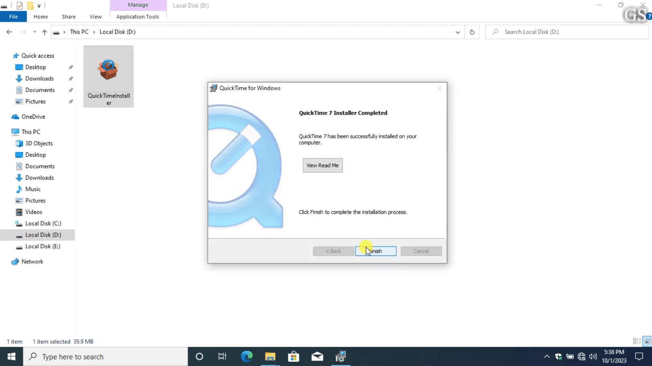
Task: Click the Cancel button in installer
Action: [x=421, y=251]
